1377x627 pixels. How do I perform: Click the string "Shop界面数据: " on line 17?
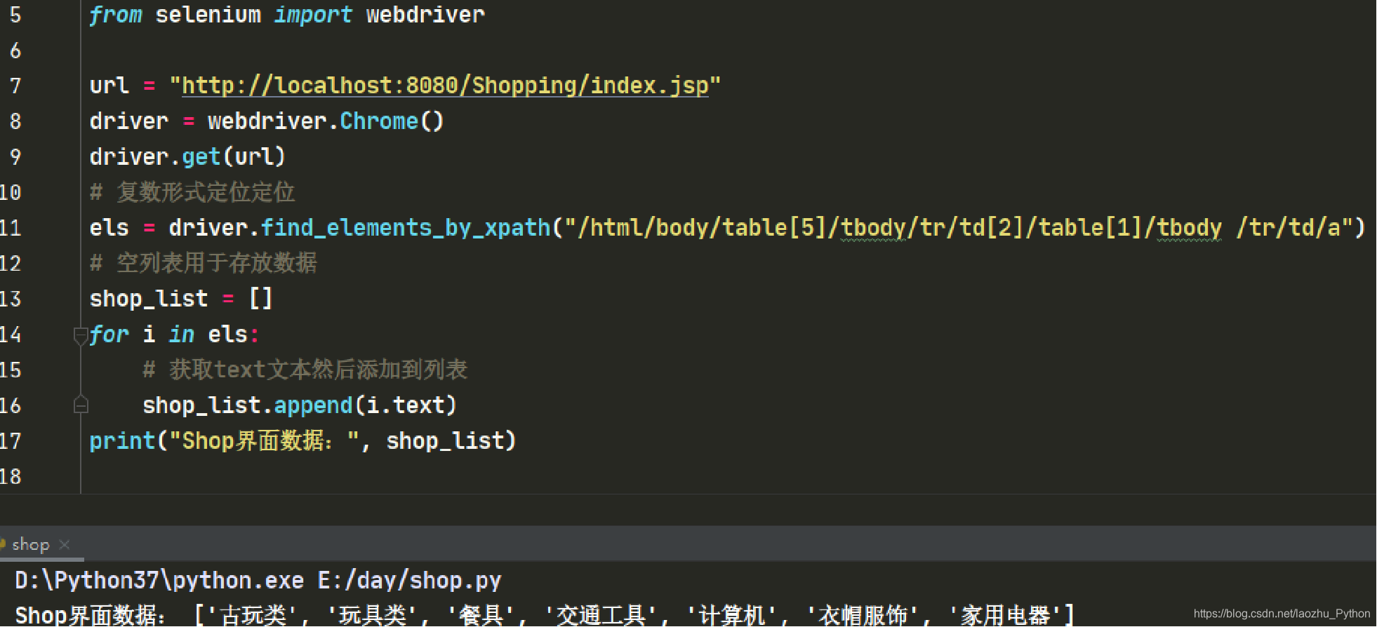click(x=265, y=441)
